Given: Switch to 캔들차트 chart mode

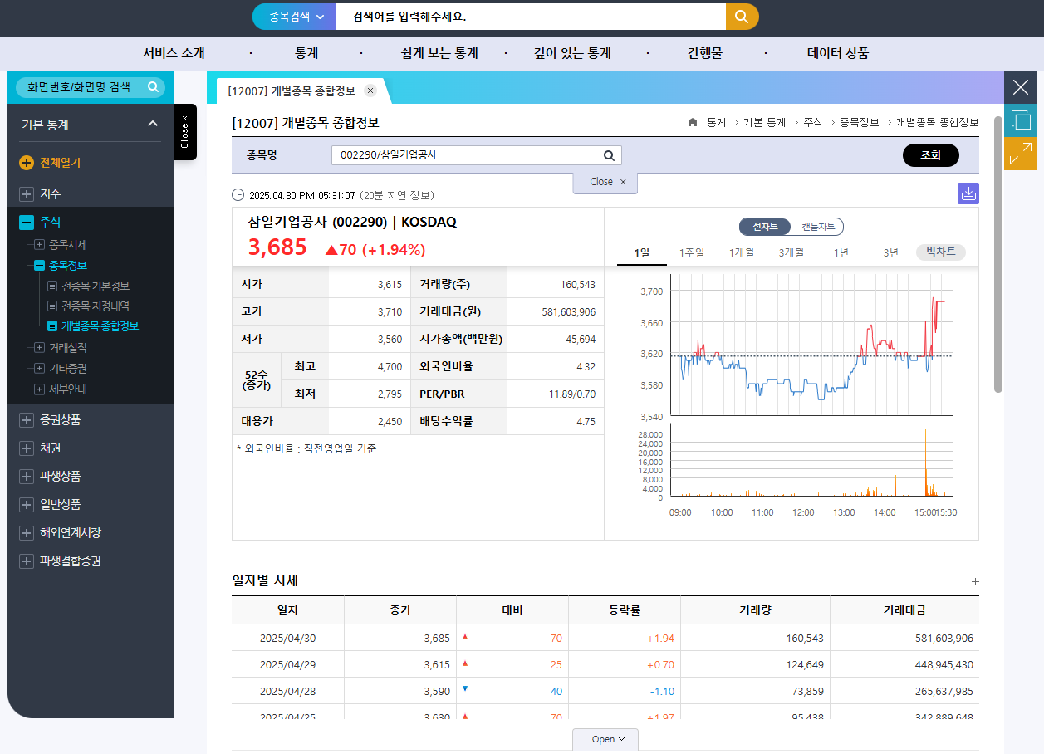Looking at the screenshot, I should pos(818,227).
